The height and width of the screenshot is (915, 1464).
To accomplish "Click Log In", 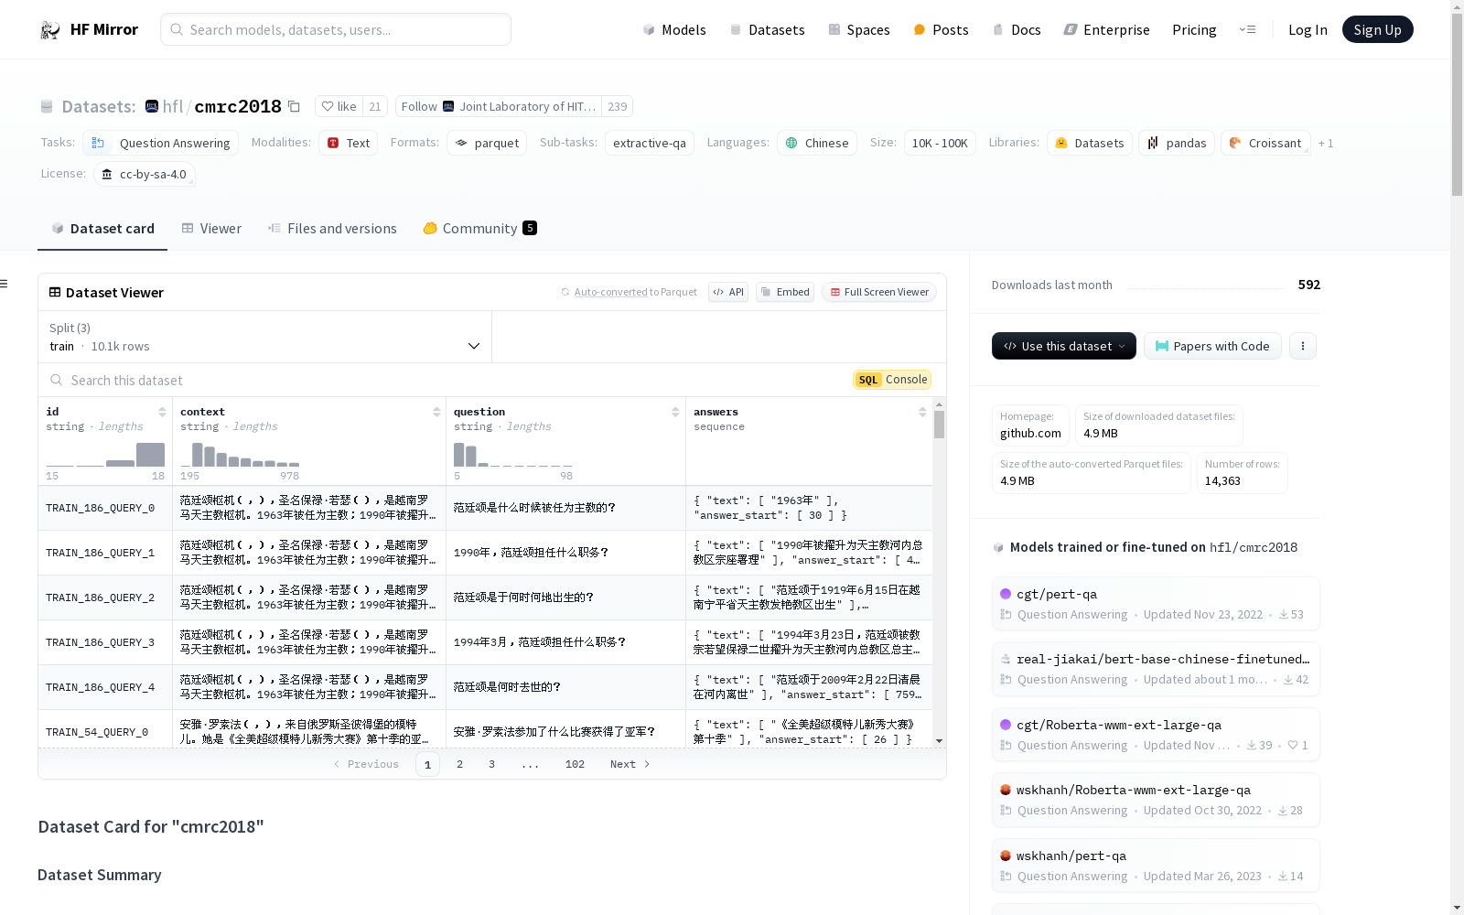I will (x=1308, y=29).
